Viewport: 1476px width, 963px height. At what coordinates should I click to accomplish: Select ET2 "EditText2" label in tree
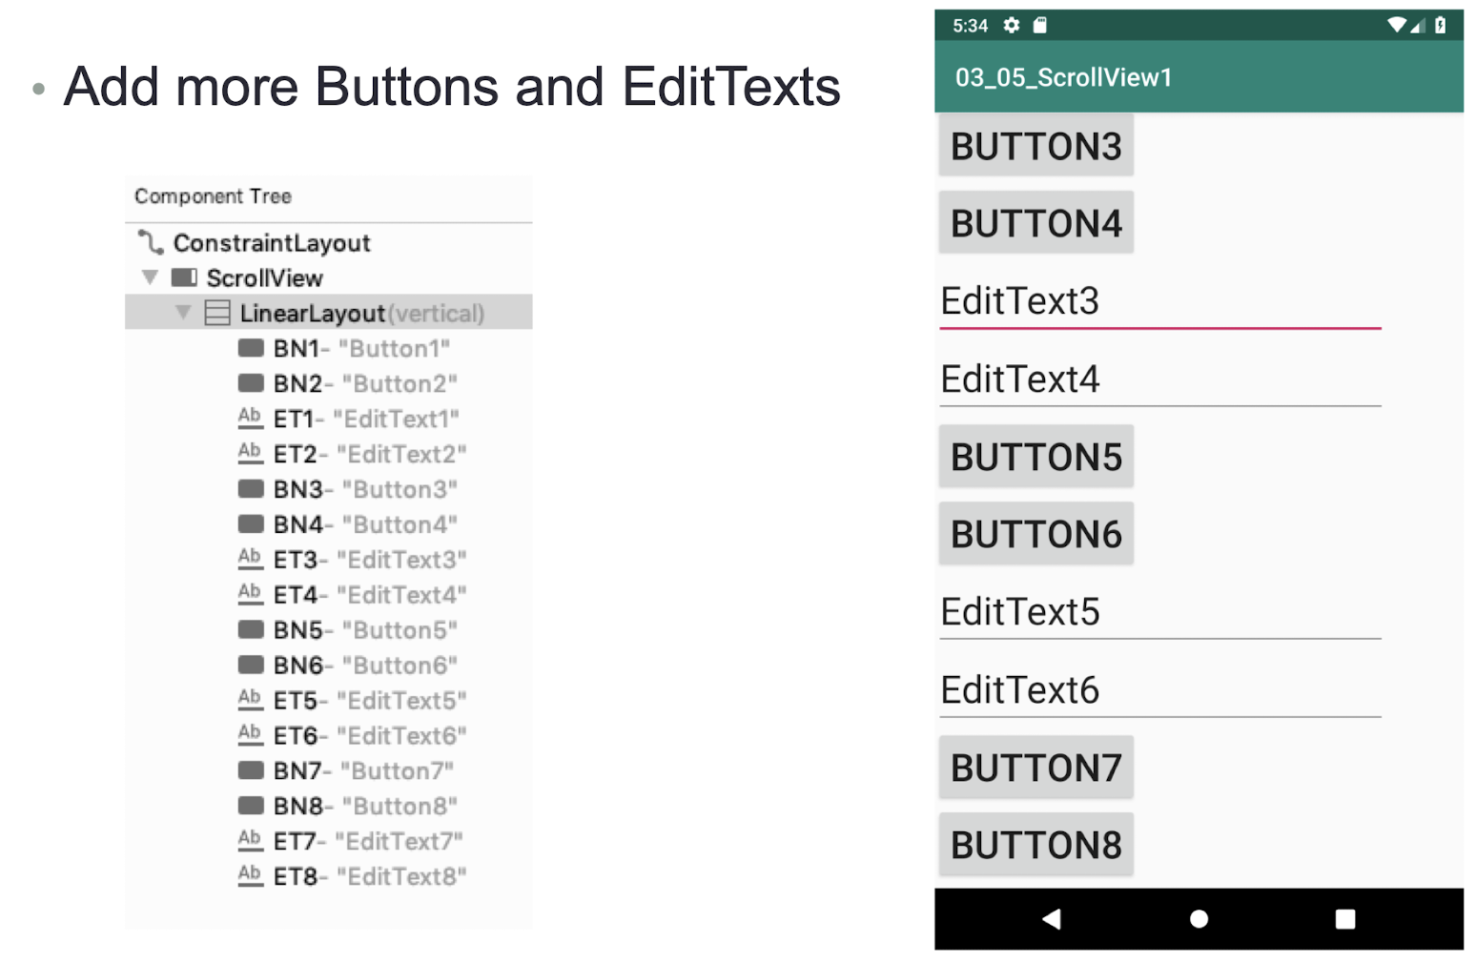point(370,454)
